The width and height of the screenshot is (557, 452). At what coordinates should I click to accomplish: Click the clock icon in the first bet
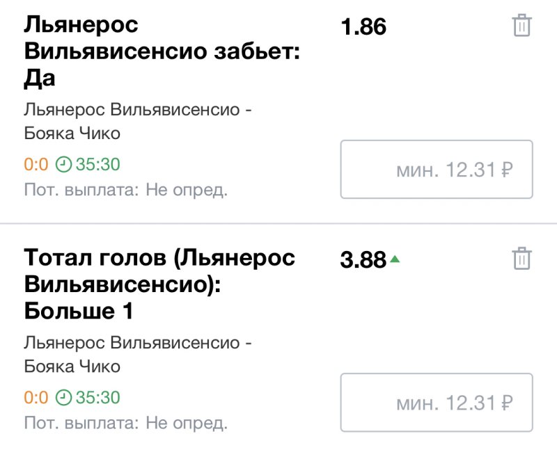pos(63,164)
